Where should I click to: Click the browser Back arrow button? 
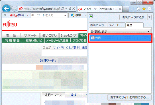(7, 9)
